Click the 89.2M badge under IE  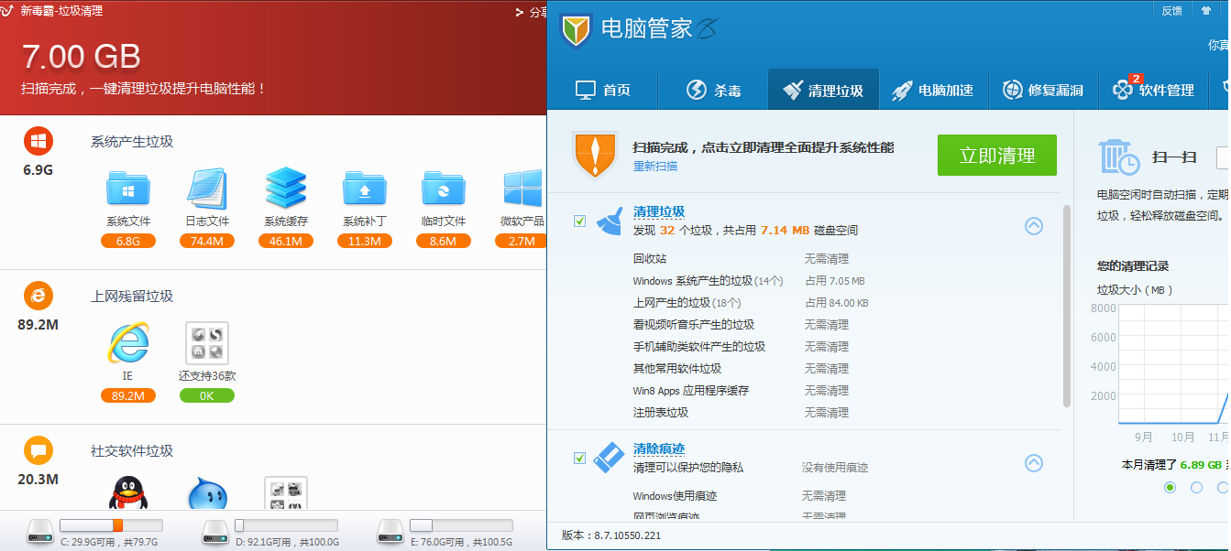(128, 395)
